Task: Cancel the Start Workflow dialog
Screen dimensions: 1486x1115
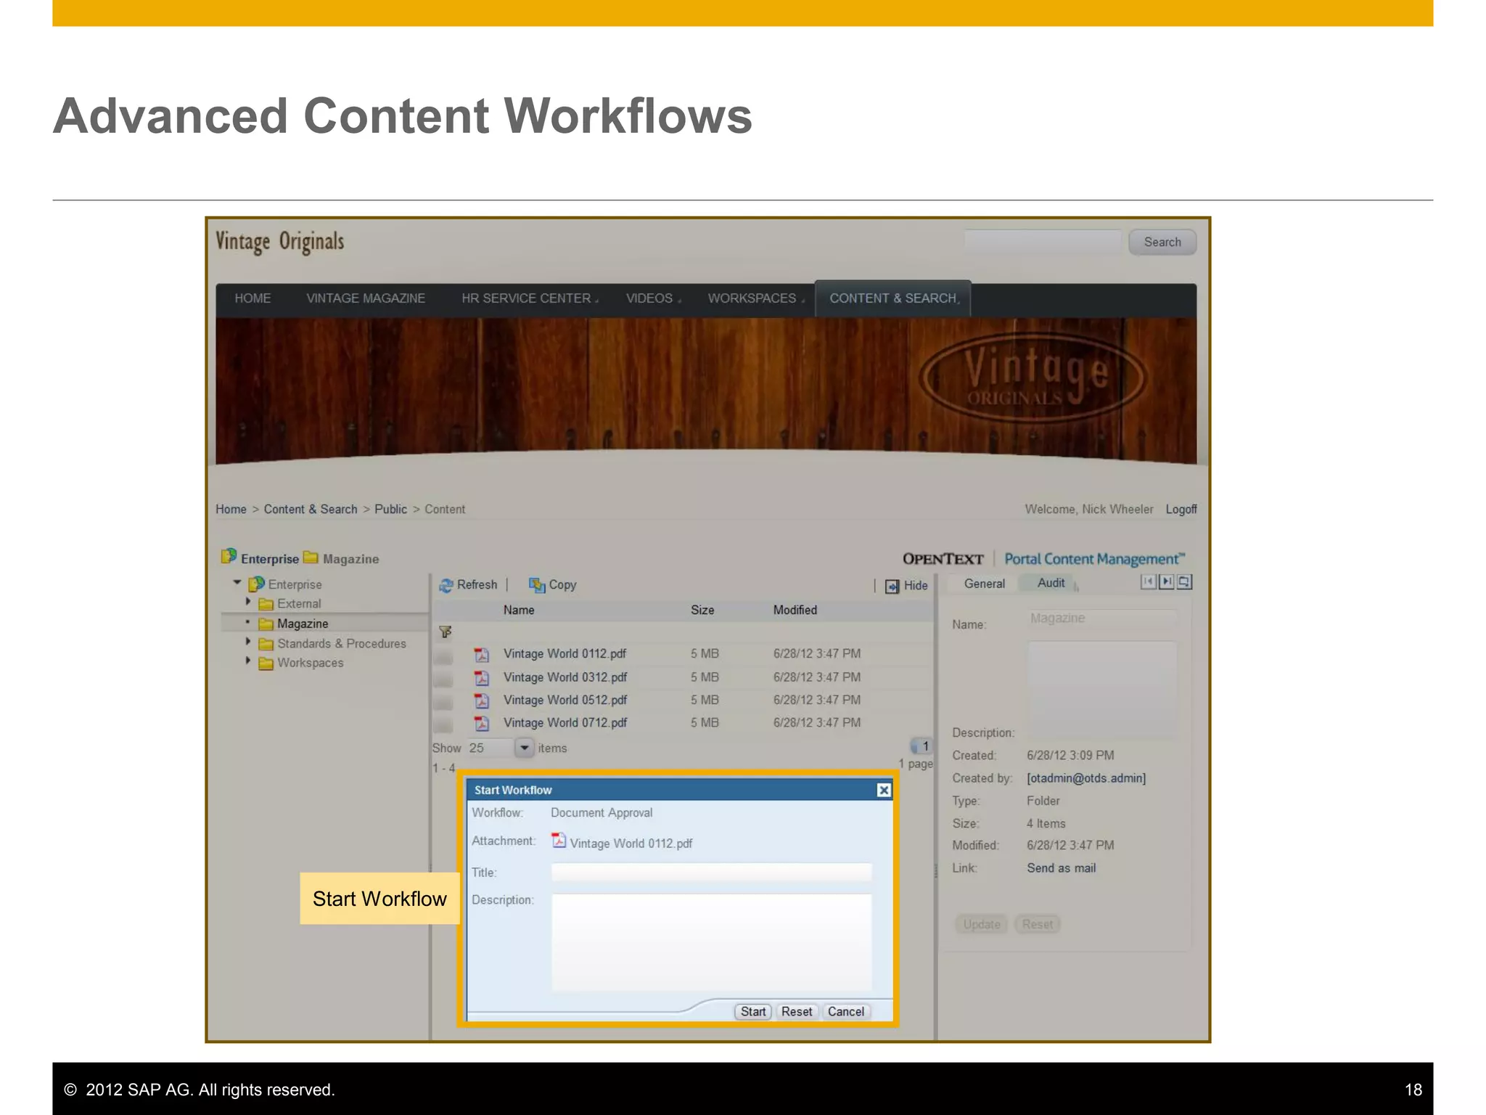Action: [846, 1012]
